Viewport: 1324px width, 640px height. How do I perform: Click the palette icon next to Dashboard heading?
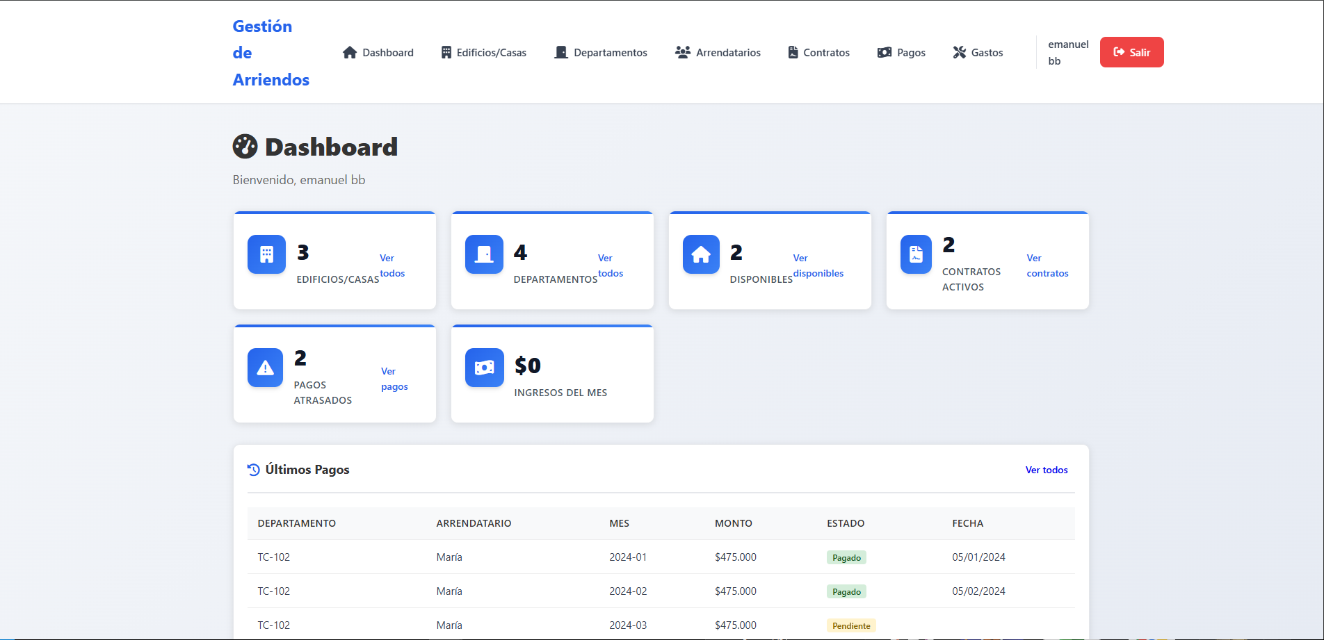click(245, 147)
